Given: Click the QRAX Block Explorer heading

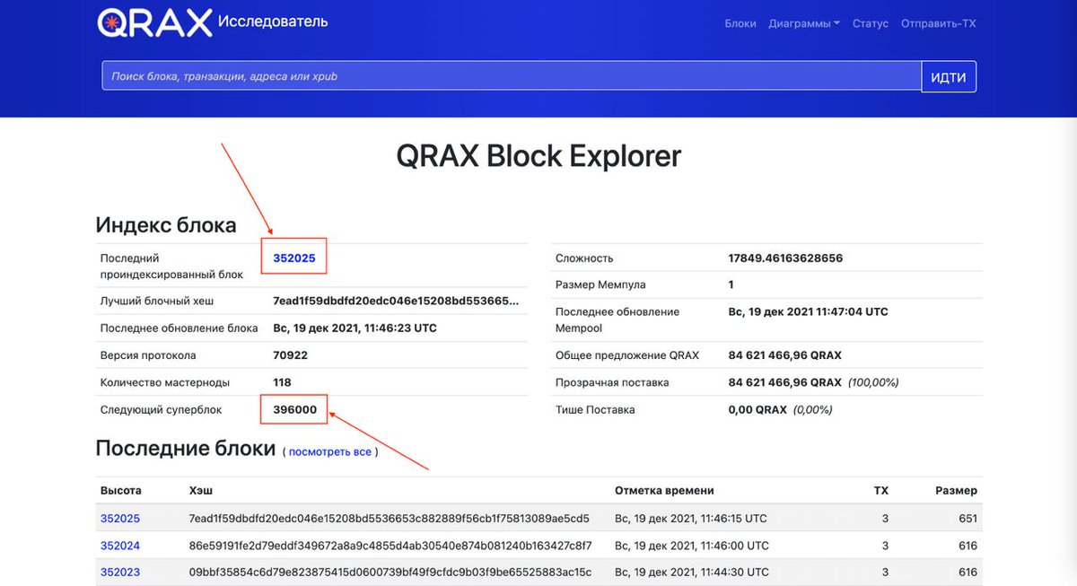Looking at the screenshot, I should [538, 156].
